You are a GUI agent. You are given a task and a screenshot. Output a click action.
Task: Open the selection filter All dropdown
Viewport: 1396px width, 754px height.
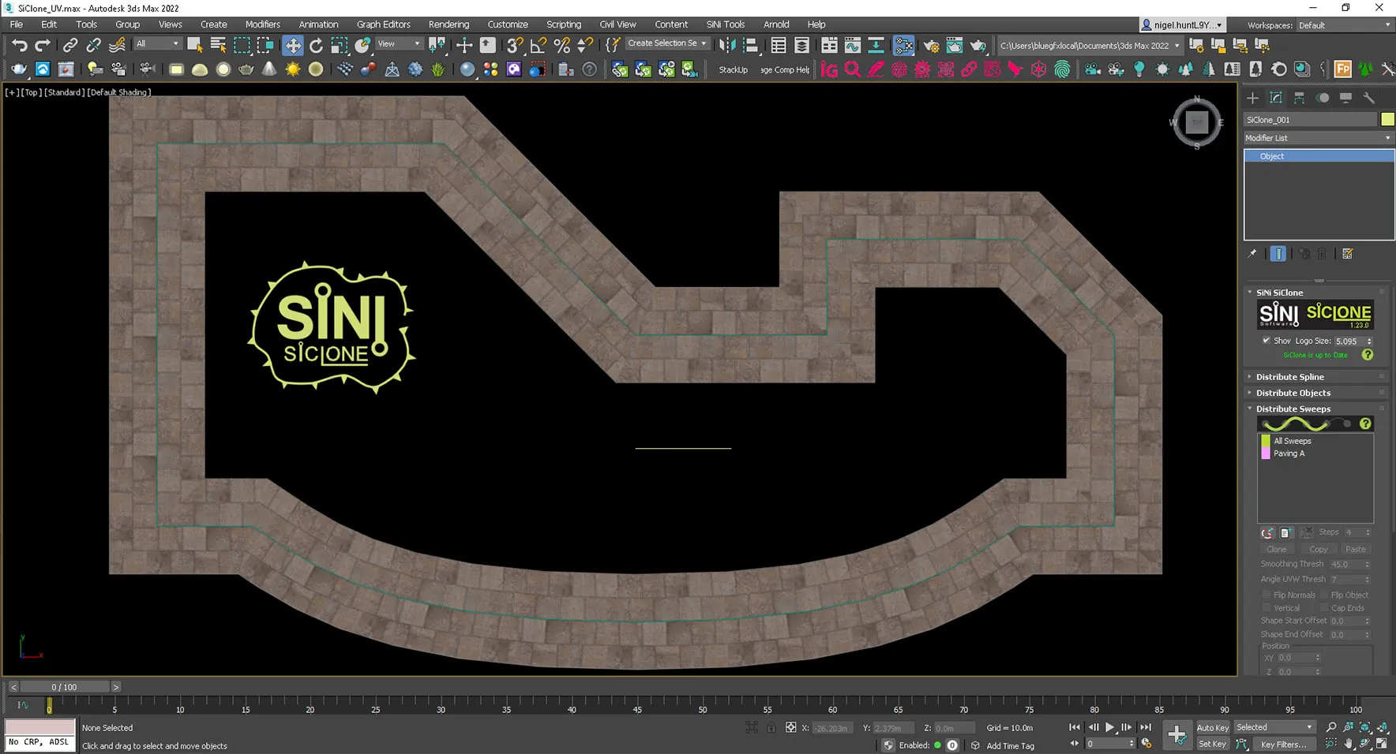click(158, 44)
